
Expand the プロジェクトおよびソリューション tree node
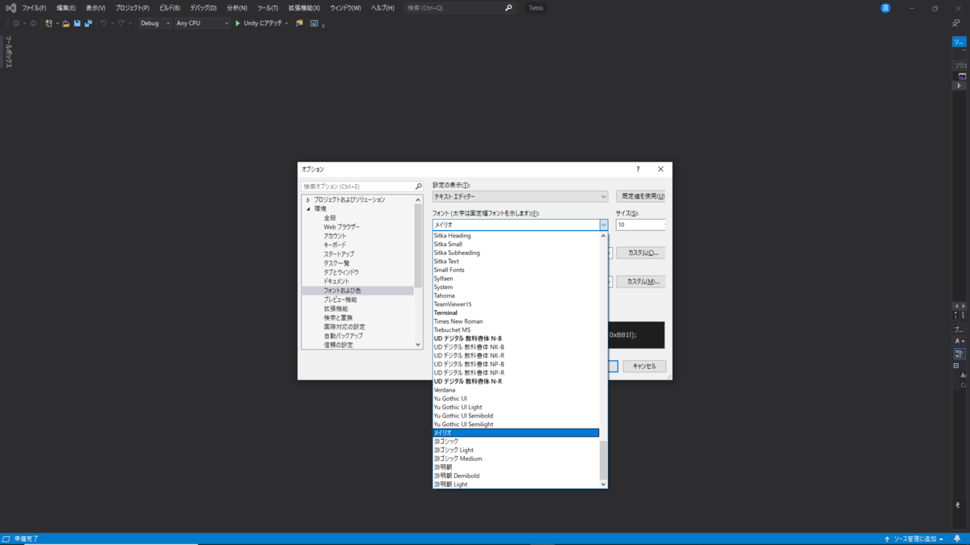pyautogui.click(x=308, y=199)
